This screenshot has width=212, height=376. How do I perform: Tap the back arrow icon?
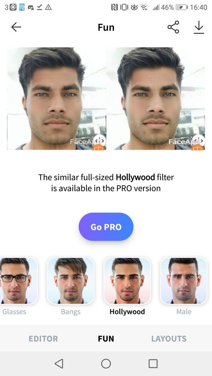coord(16,27)
